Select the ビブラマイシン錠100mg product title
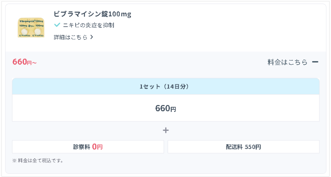331x177 pixels. pyautogui.click(x=92, y=14)
